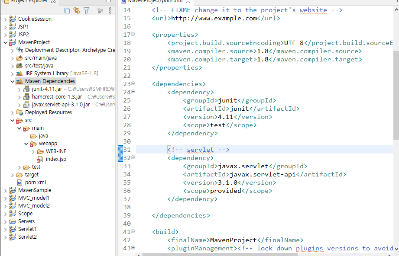Select src/test/java package folder icon
Screen dimensions: 399x256
tap(19, 66)
